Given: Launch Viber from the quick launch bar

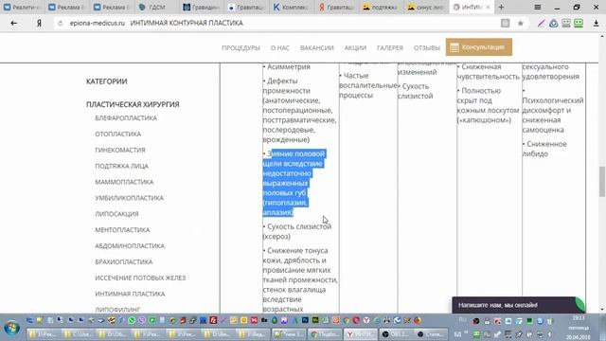Looking at the screenshot, I should point(142,320).
